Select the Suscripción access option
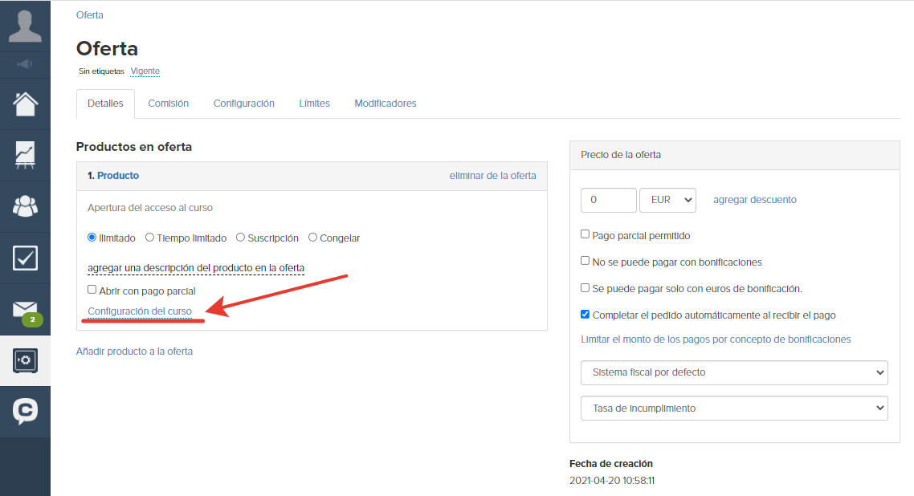The height and width of the screenshot is (496, 914). point(241,238)
